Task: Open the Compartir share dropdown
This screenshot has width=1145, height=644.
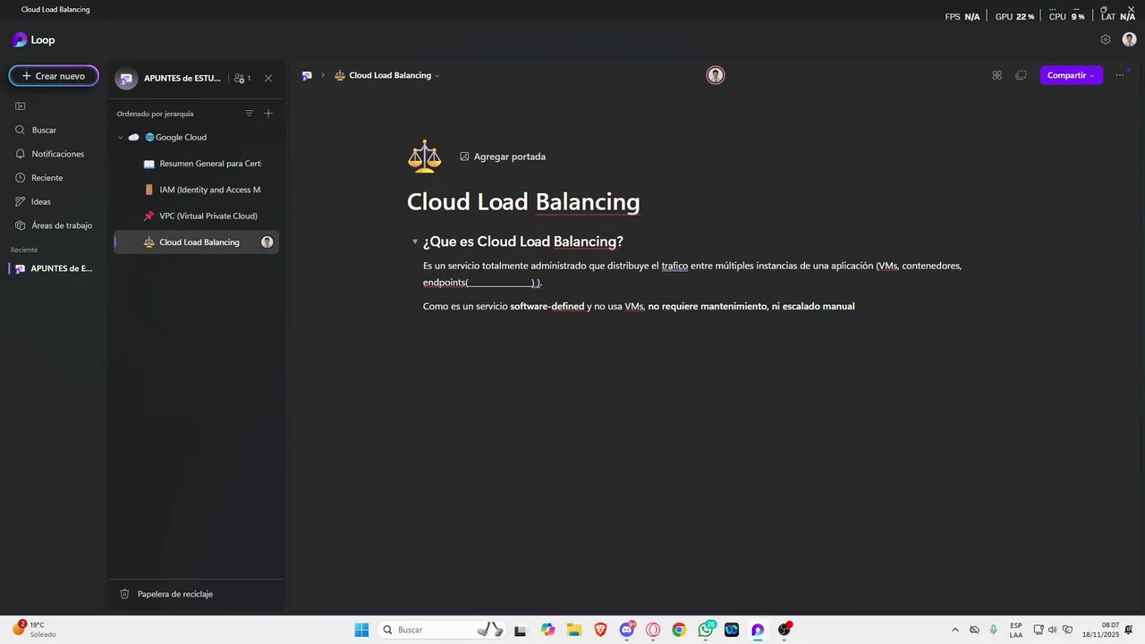Action: (x=1071, y=75)
